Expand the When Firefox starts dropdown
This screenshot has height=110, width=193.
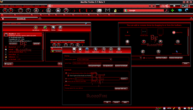[94, 59]
